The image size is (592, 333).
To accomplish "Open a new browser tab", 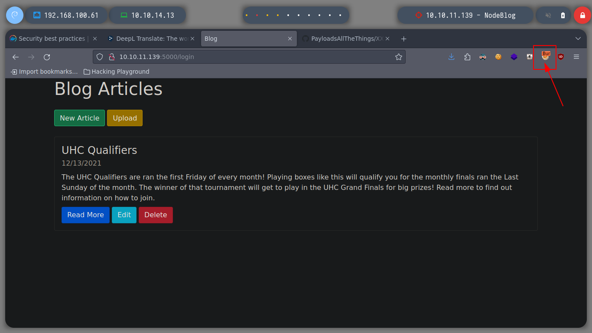I will [x=403, y=39].
